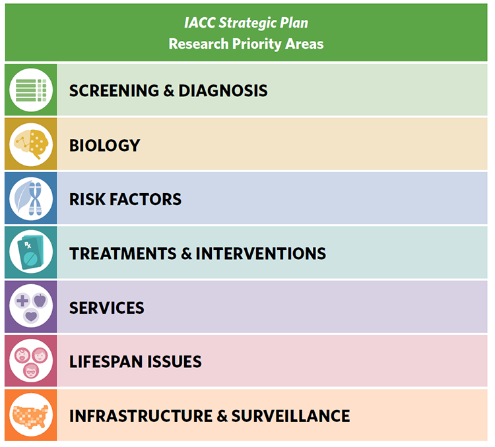Click the Biology brain icon
495x447 pixels.
click(31, 144)
